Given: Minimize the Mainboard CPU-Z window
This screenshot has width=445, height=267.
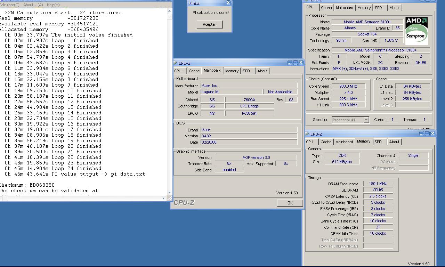Looking at the screenshot, I should (x=290, y=63).
